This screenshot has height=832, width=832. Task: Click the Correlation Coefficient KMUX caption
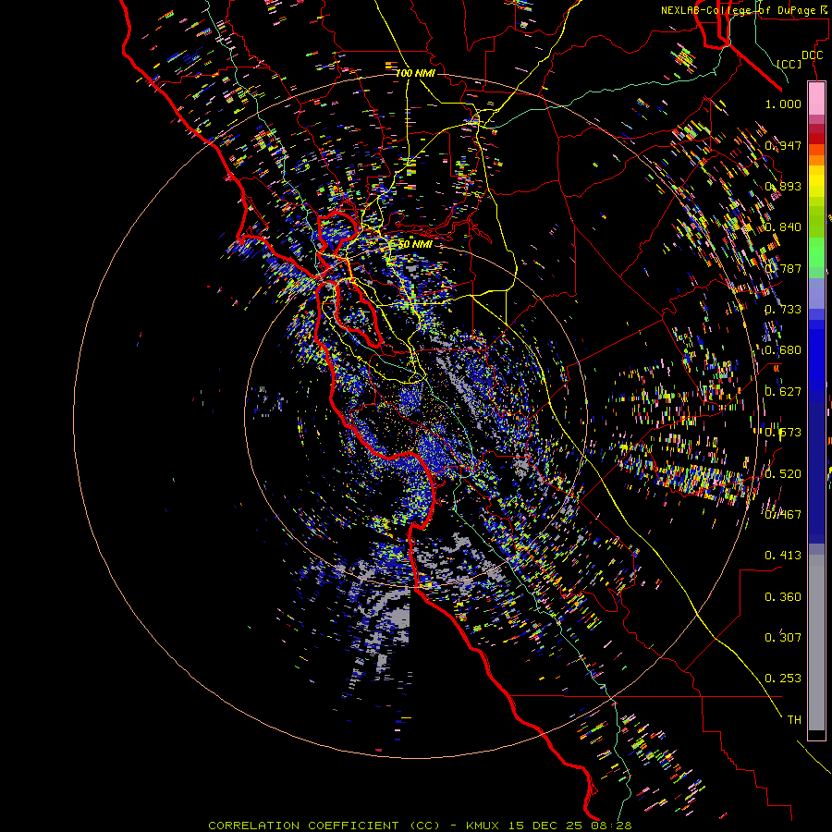tap(420, 826)
